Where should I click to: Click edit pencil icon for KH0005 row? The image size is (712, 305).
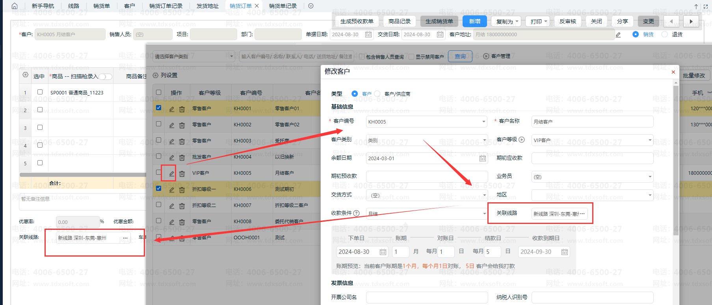tap(171, 173)
